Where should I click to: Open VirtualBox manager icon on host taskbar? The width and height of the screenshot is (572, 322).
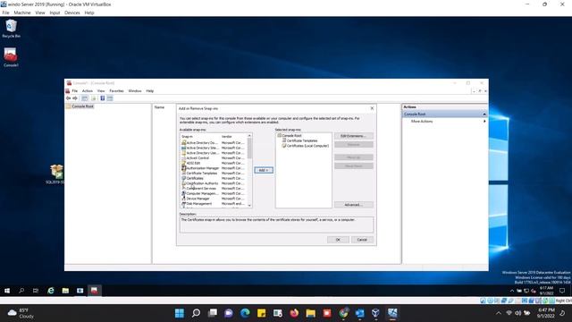375,313
